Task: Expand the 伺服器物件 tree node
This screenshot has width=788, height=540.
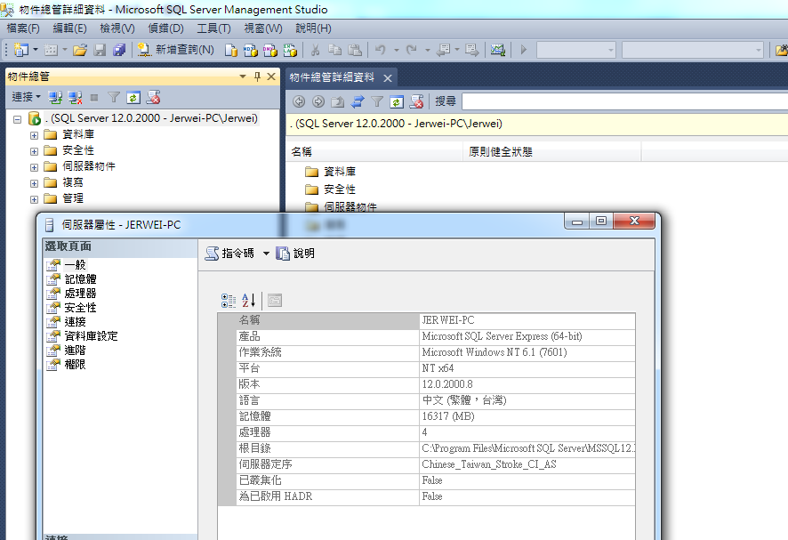Action: (x=34, y=167)
